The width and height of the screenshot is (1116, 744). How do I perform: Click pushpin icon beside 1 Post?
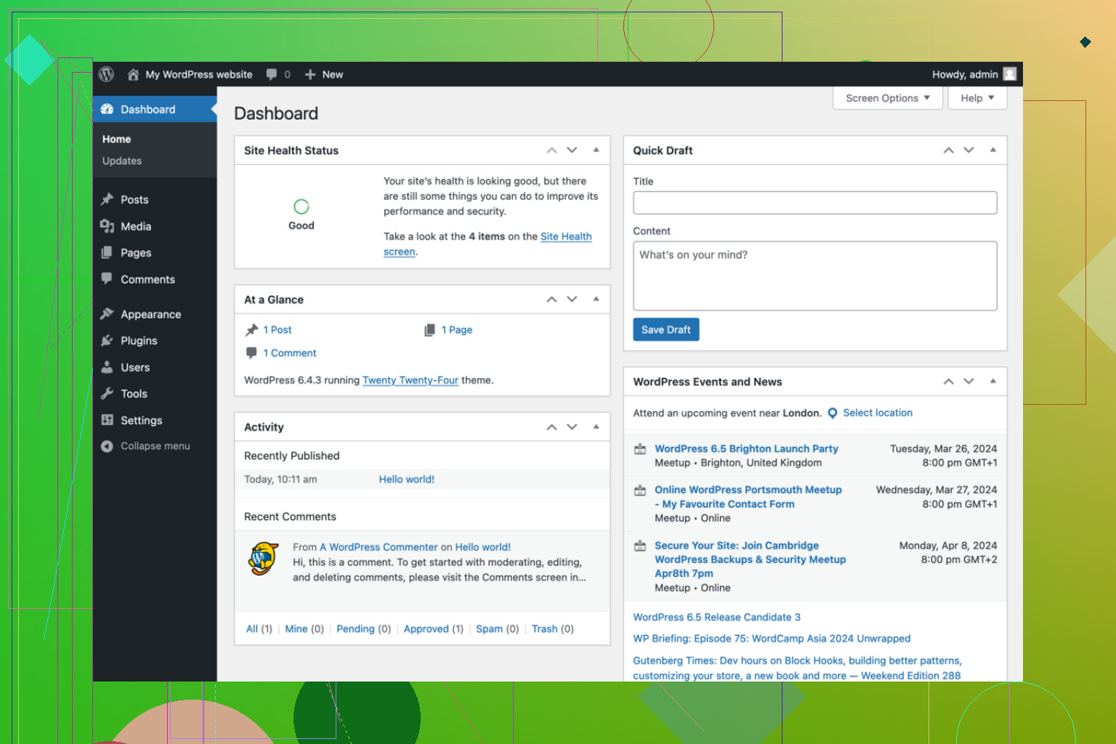251,330
